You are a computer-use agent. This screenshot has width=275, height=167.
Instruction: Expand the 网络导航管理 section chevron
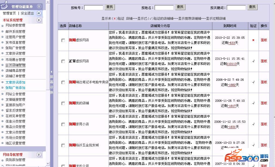click(39, 154)
